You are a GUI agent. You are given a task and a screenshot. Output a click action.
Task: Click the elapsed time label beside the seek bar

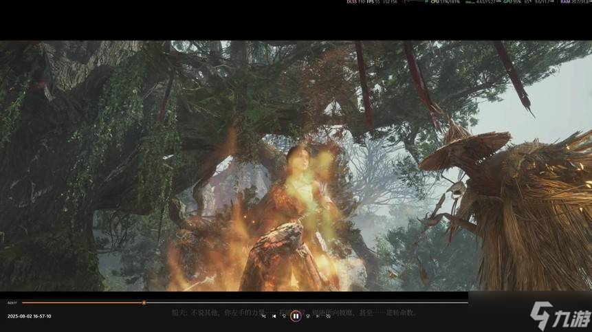[x=12, y=303]
